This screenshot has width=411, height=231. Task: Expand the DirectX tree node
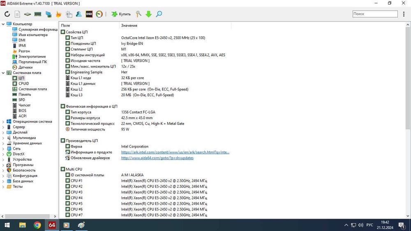point(3,154)
